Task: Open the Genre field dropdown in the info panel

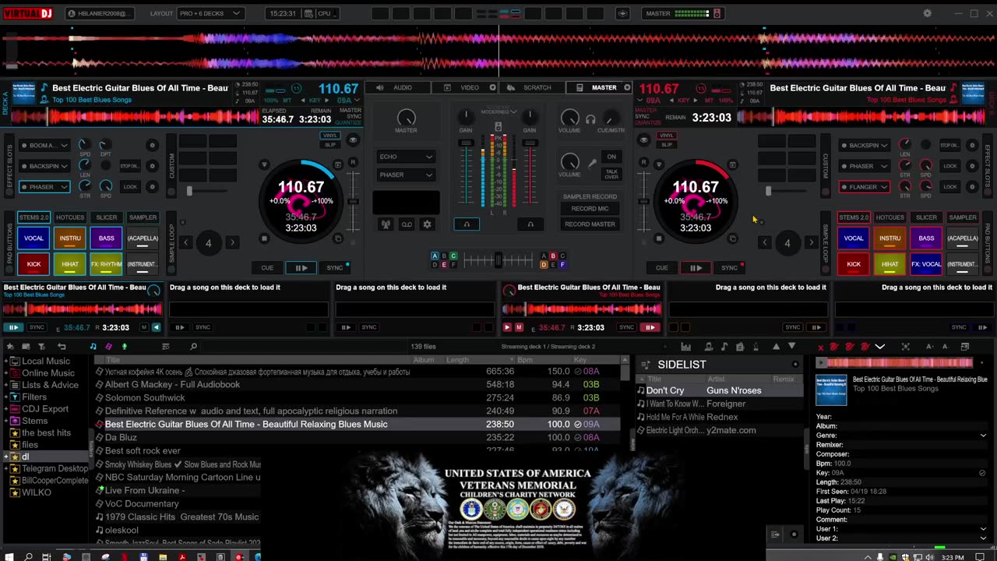Action: [x=982, y=436]
